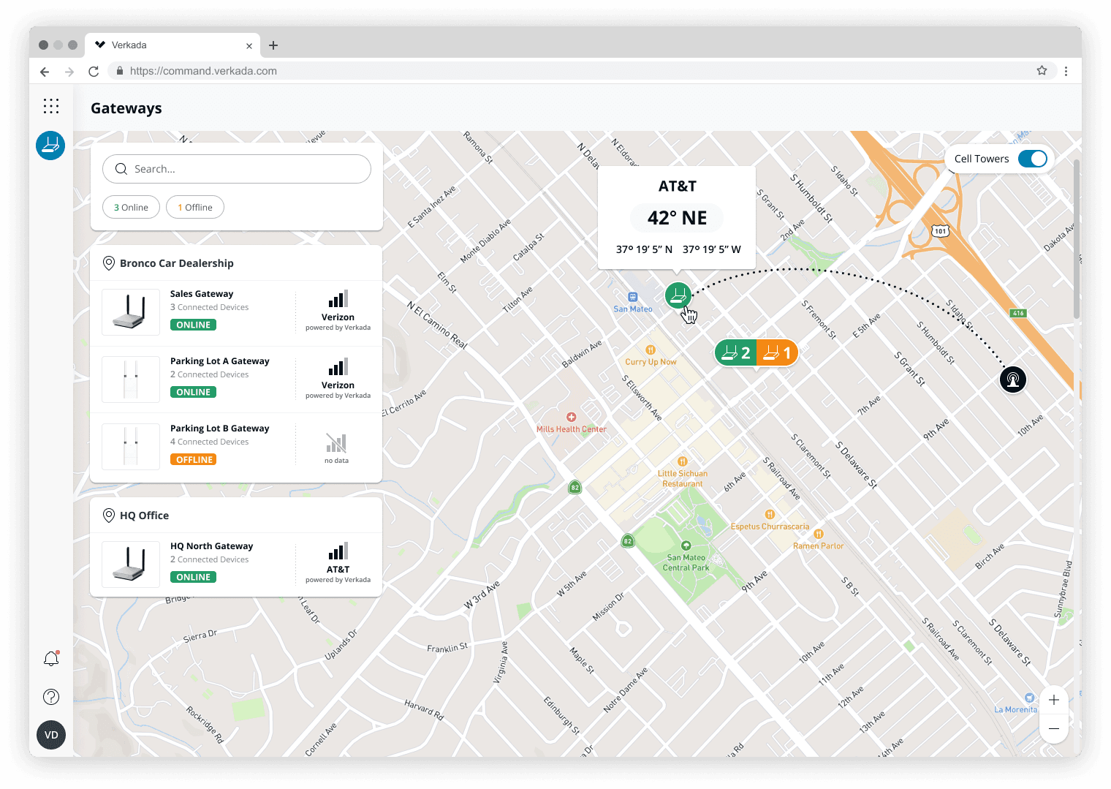The width and height of the screenshot is (1111, 789).
Task: Click inside the Search field
Action: 236,169
